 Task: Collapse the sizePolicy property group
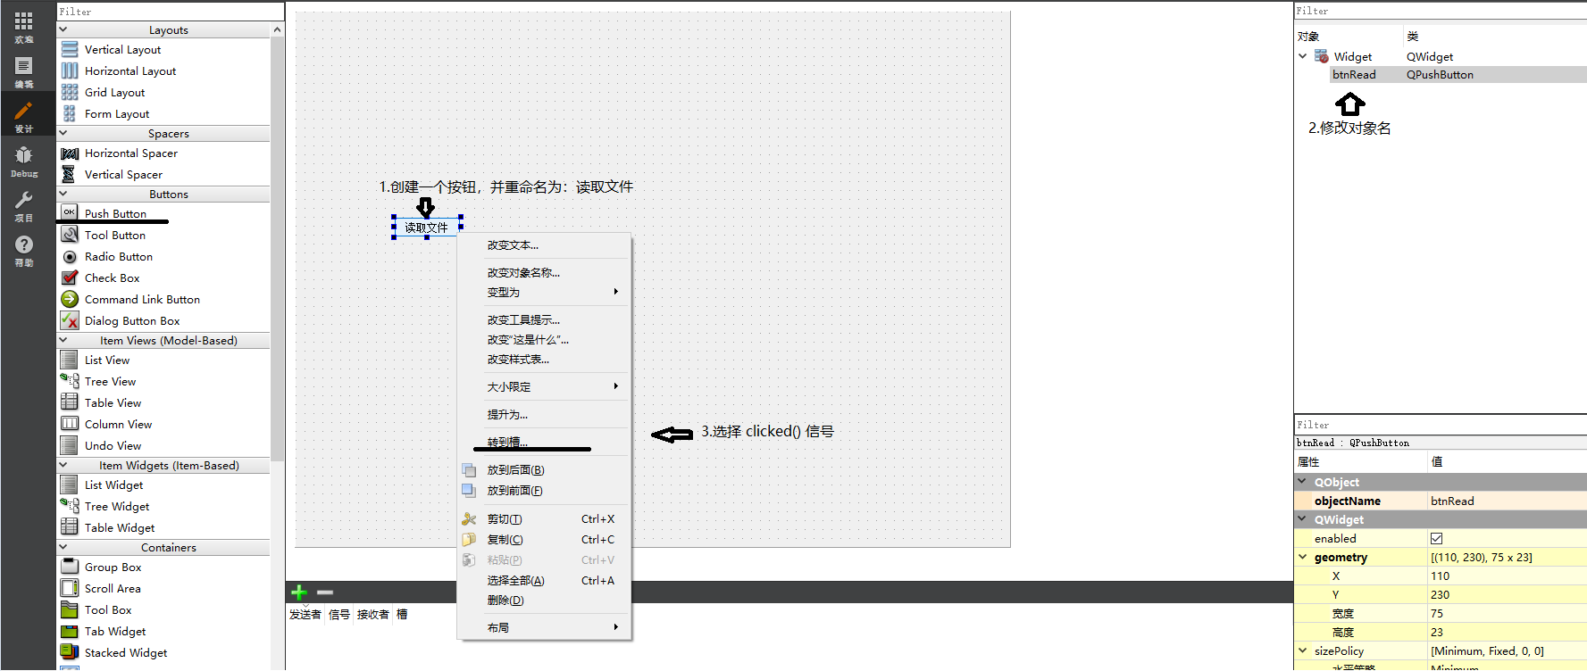tap(1302, 650)
